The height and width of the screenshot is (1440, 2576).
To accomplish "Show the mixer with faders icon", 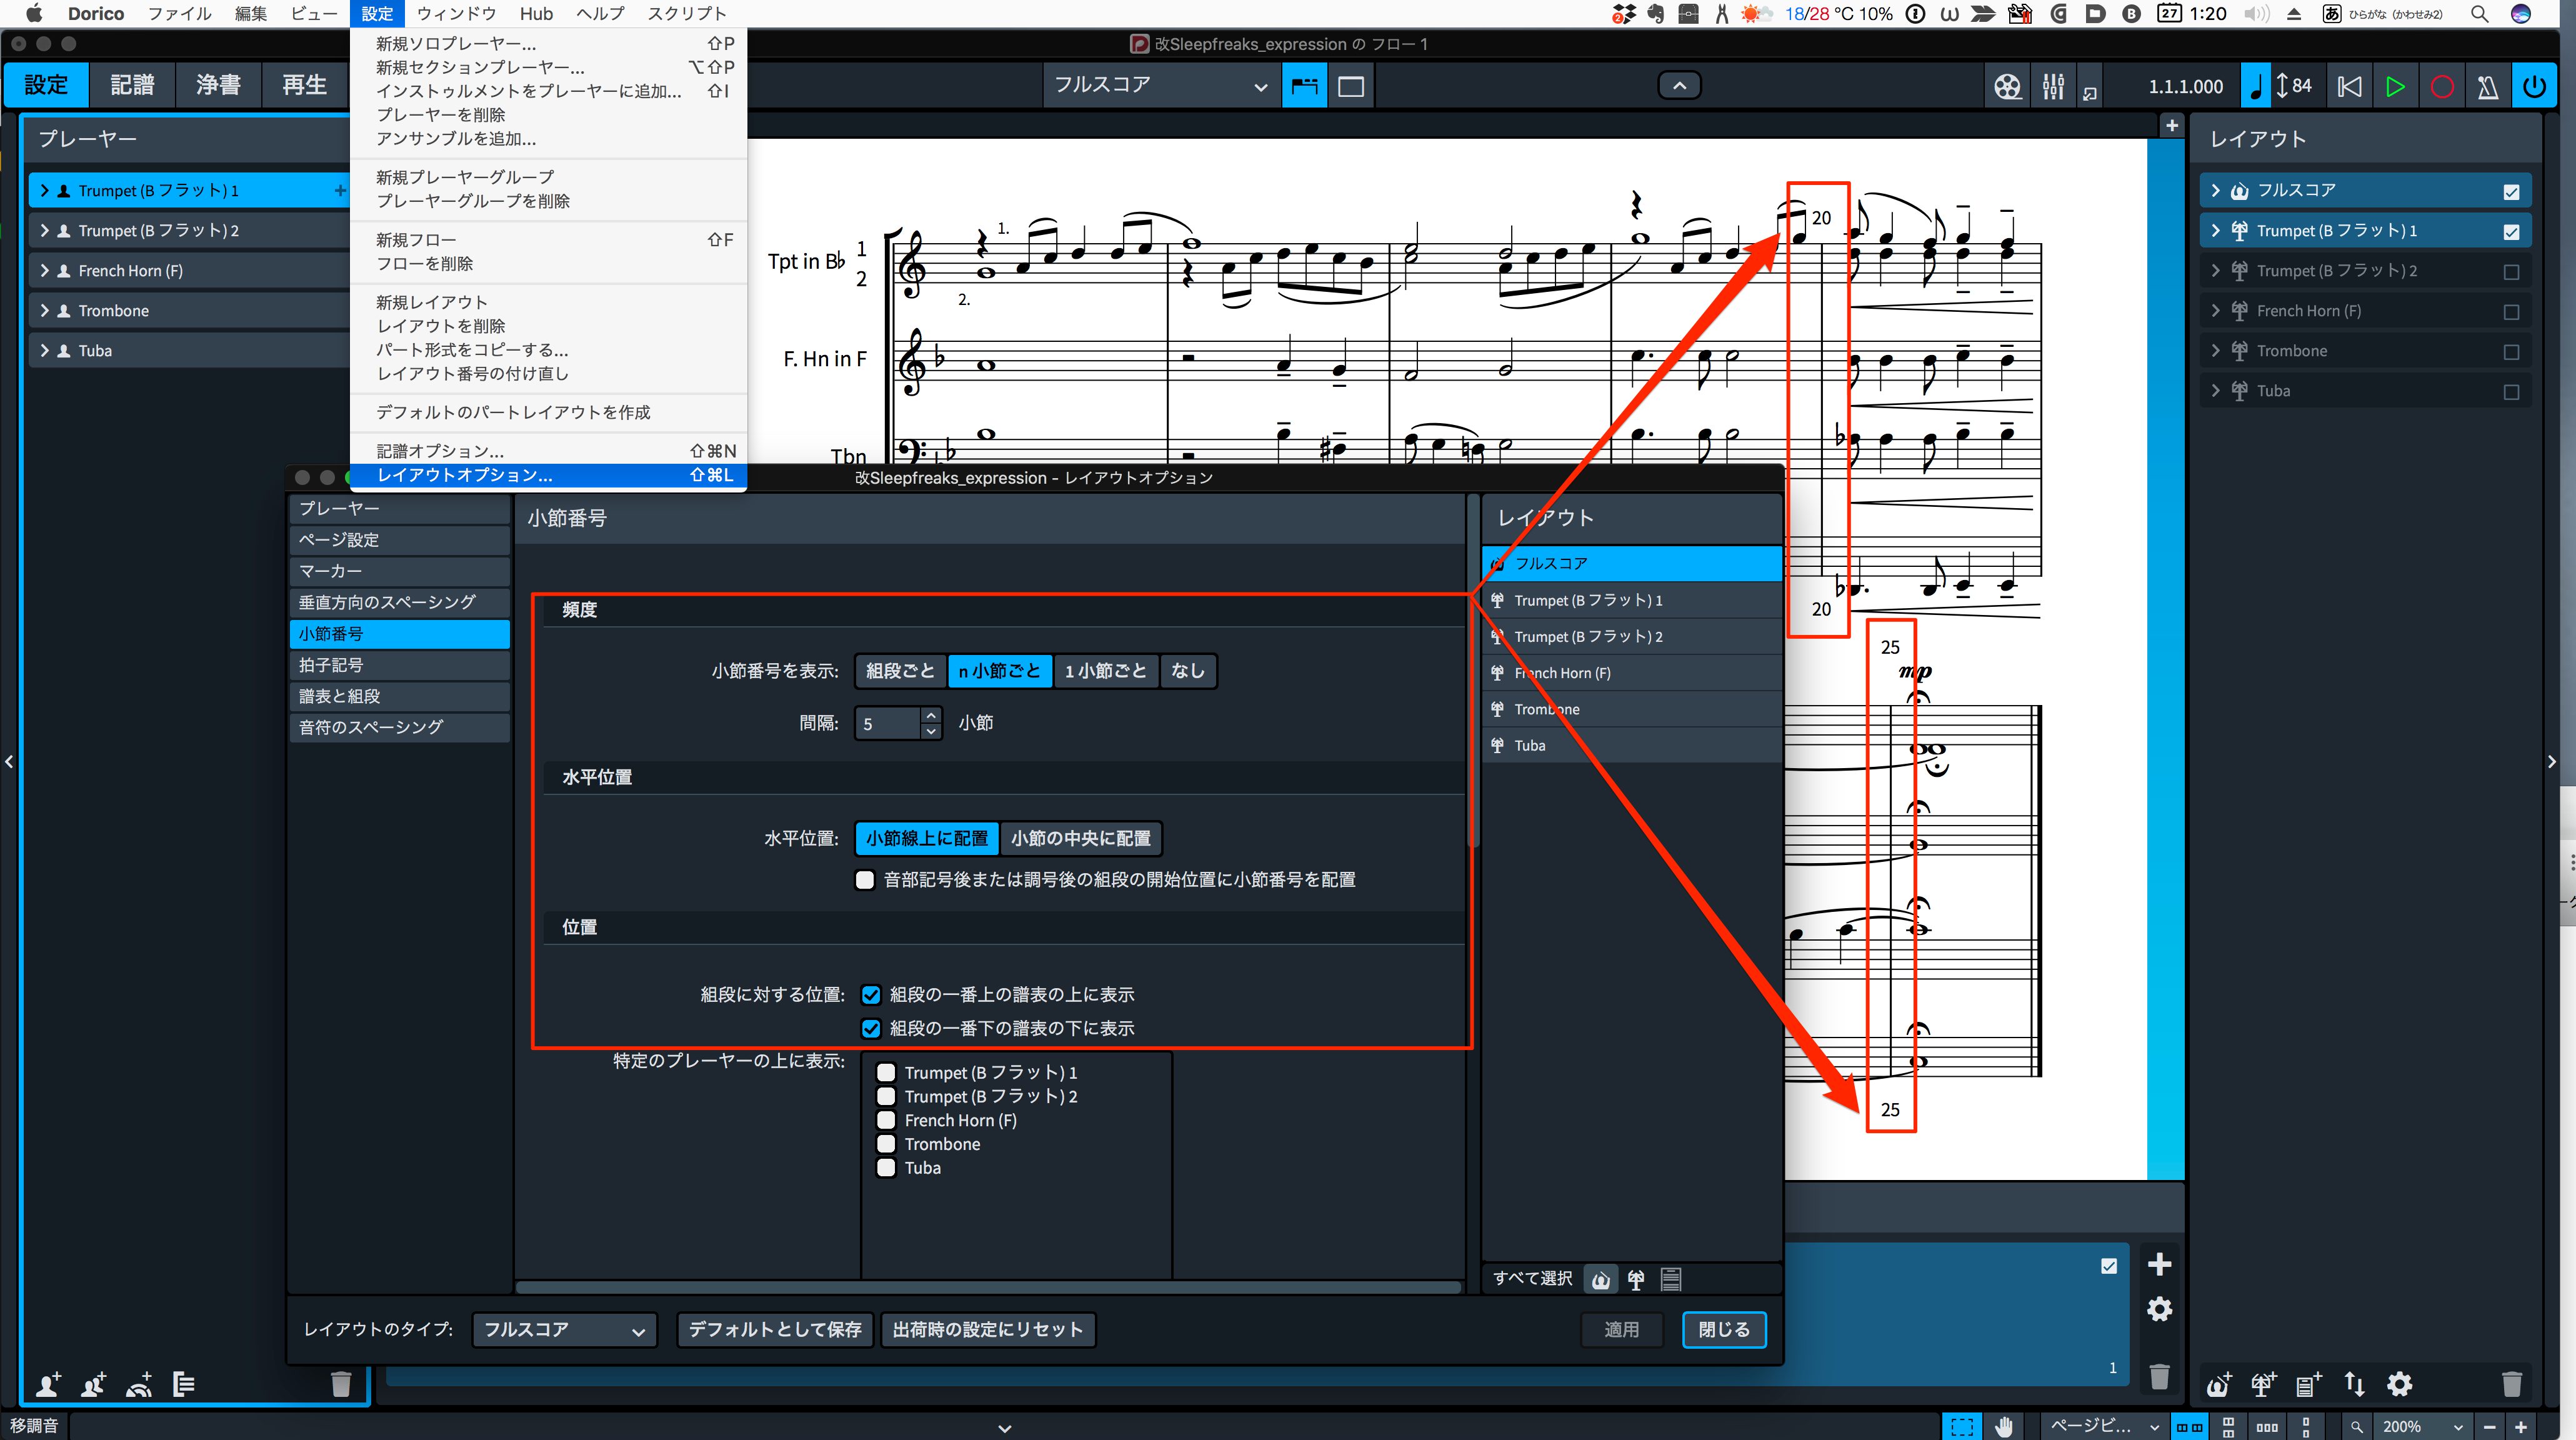I will 2053,86.
